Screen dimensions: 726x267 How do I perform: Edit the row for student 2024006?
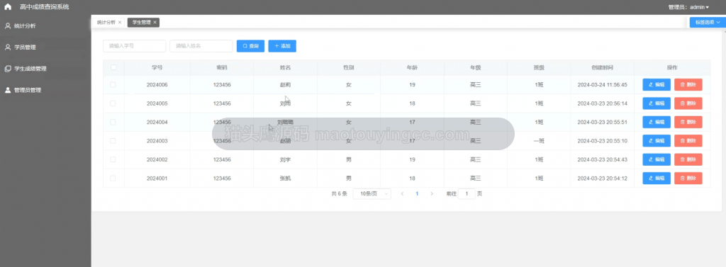pos(657,85)
